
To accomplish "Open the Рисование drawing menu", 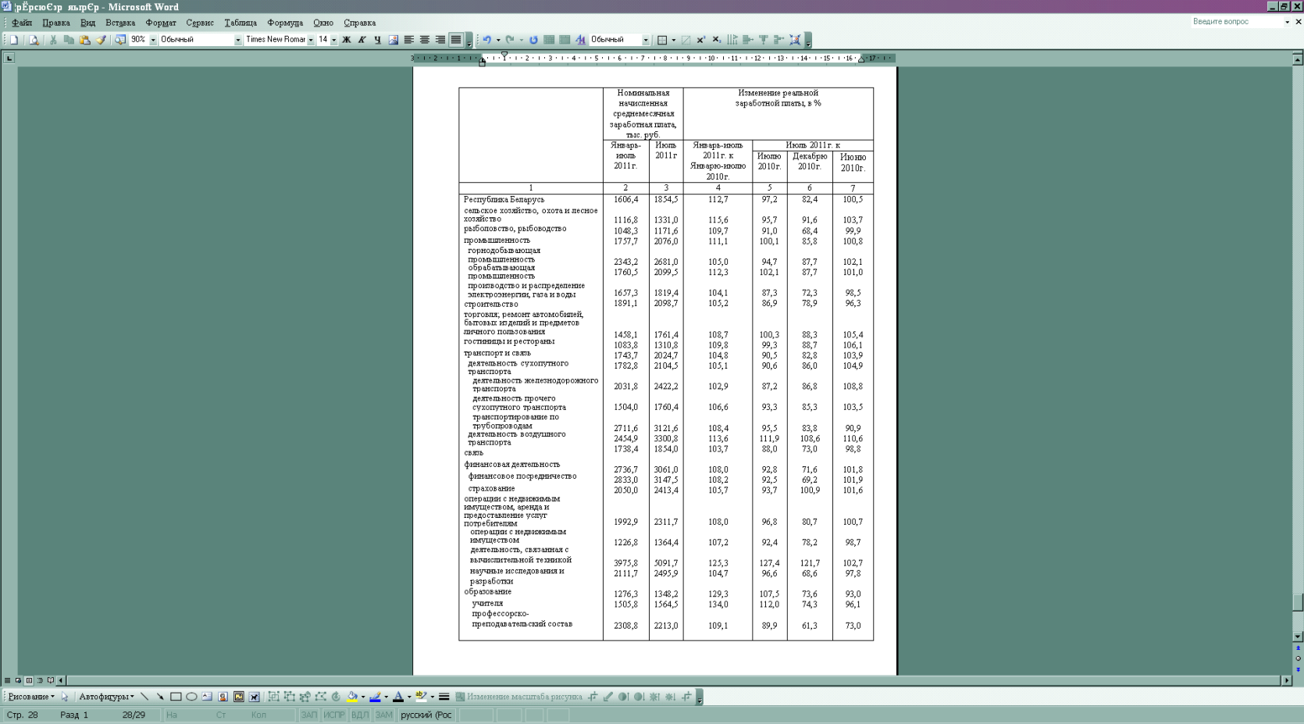I will [31, 697].
